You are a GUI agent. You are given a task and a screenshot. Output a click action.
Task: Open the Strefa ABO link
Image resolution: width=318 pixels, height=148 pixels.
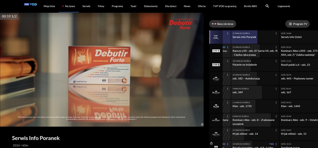pos(250,6)
